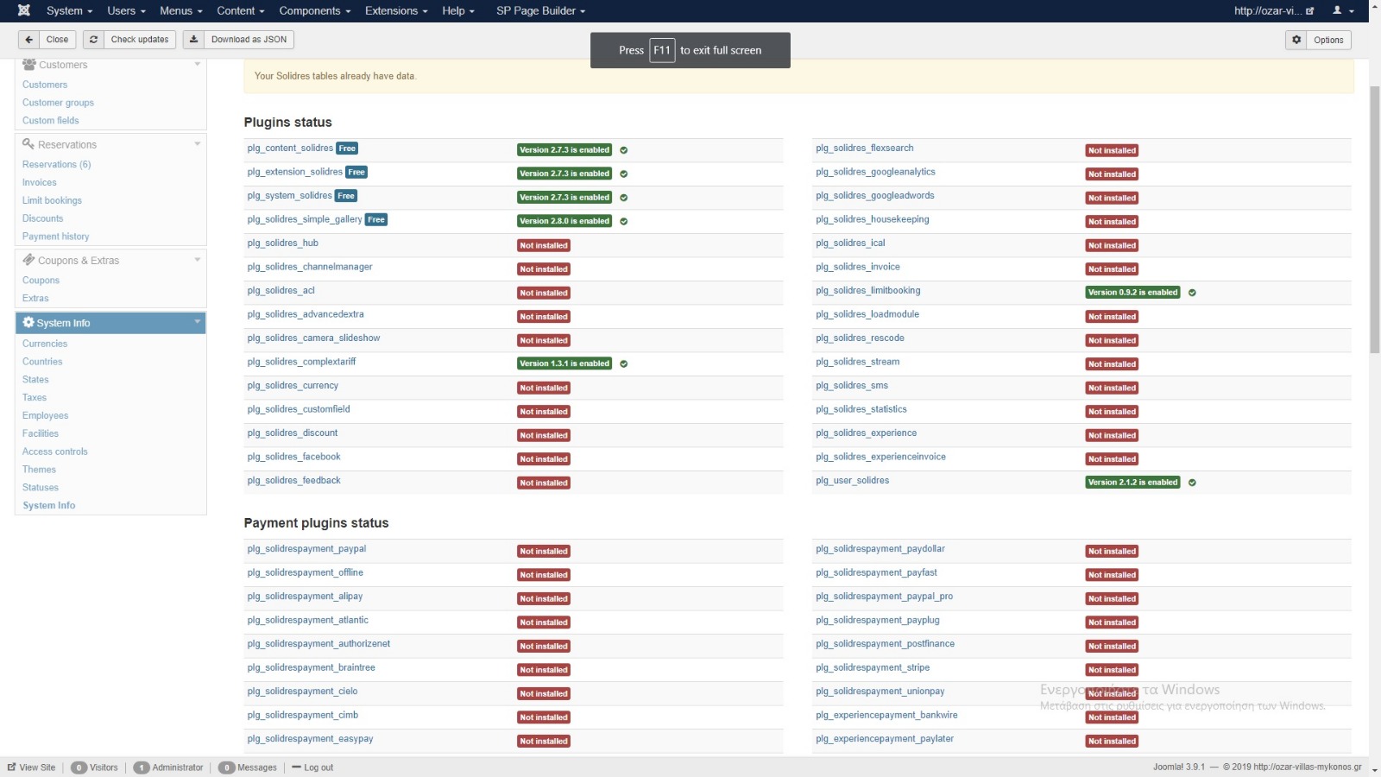
Task: Click the Check updates button
Action: click(139, 40)
